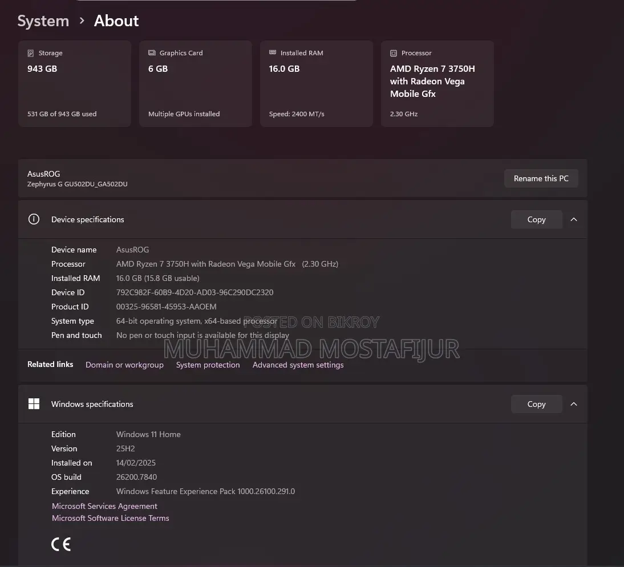The image size is (624, 567).
Task: Open the Graphics Card 6 GB card
Action: pyautogui.click(x=196, y=84)
